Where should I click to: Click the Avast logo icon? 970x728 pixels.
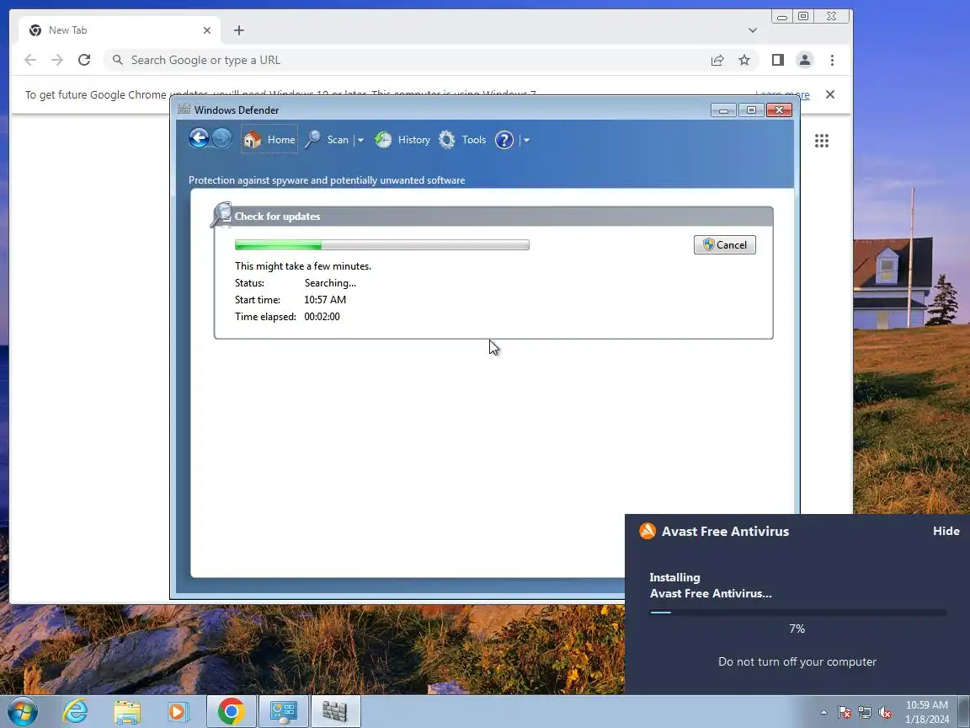pyautogui.click(x=647, y=531)
